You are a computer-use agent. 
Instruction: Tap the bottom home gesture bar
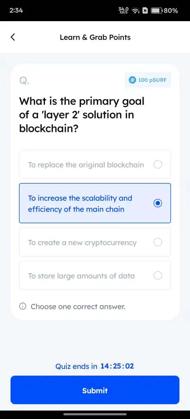click(95, 414)
